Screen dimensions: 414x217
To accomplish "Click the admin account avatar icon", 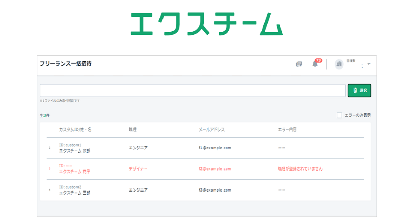I will point(339,64).
